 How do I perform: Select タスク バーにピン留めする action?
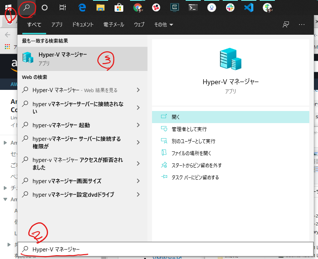[x=231, y=177]
